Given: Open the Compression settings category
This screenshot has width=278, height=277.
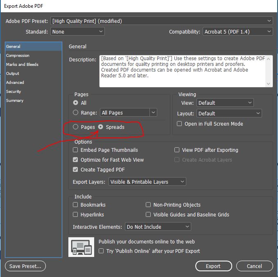Looking at the screenshot, I should point(34,56).
